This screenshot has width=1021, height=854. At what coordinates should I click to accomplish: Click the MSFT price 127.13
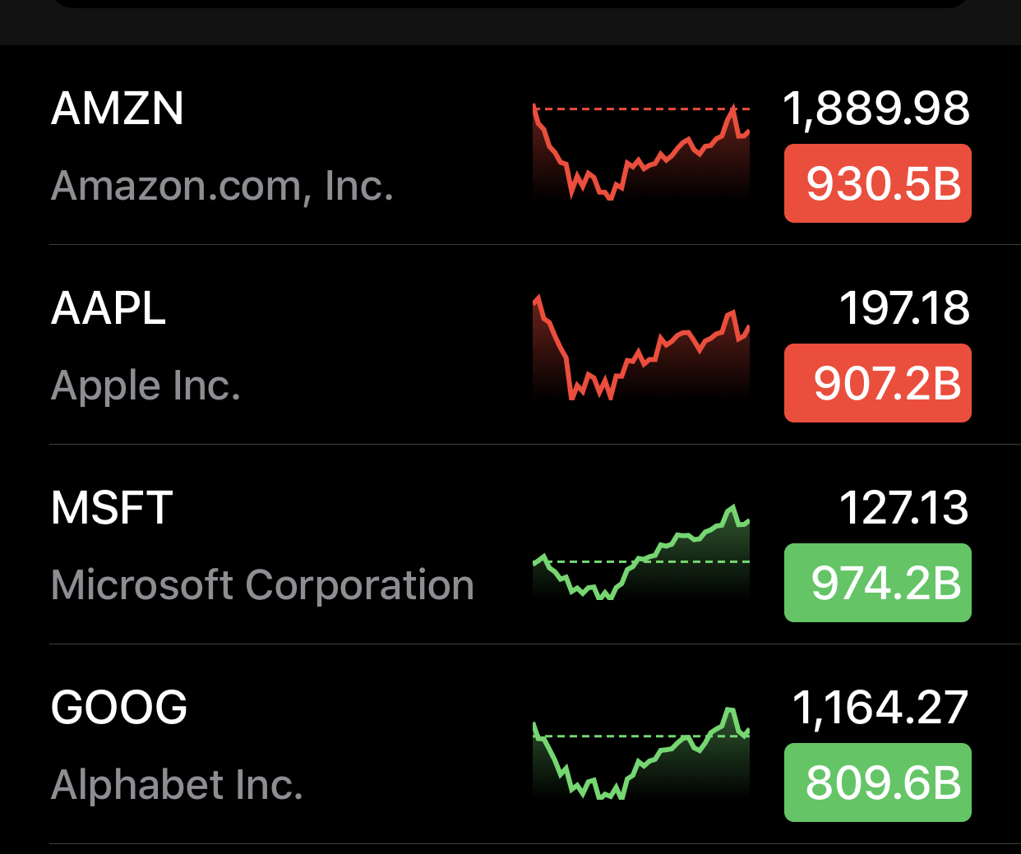coord(904,508)
